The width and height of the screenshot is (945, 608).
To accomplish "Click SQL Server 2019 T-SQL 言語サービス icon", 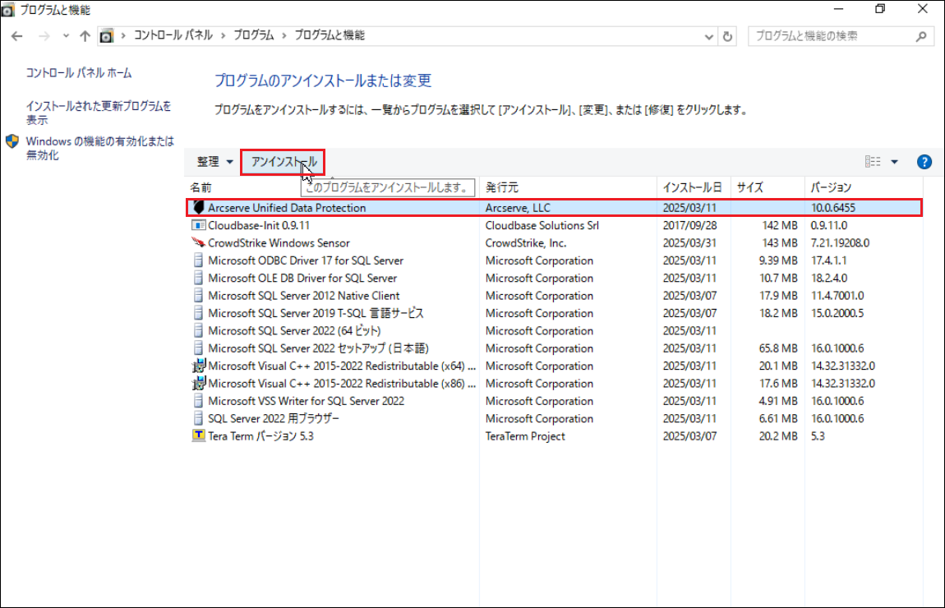I will [x=198, y=313].
